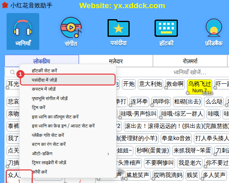The width and height of the screenshot is (229, 183).
Task: Play the 救命啊 sound button
Action: 175,84
